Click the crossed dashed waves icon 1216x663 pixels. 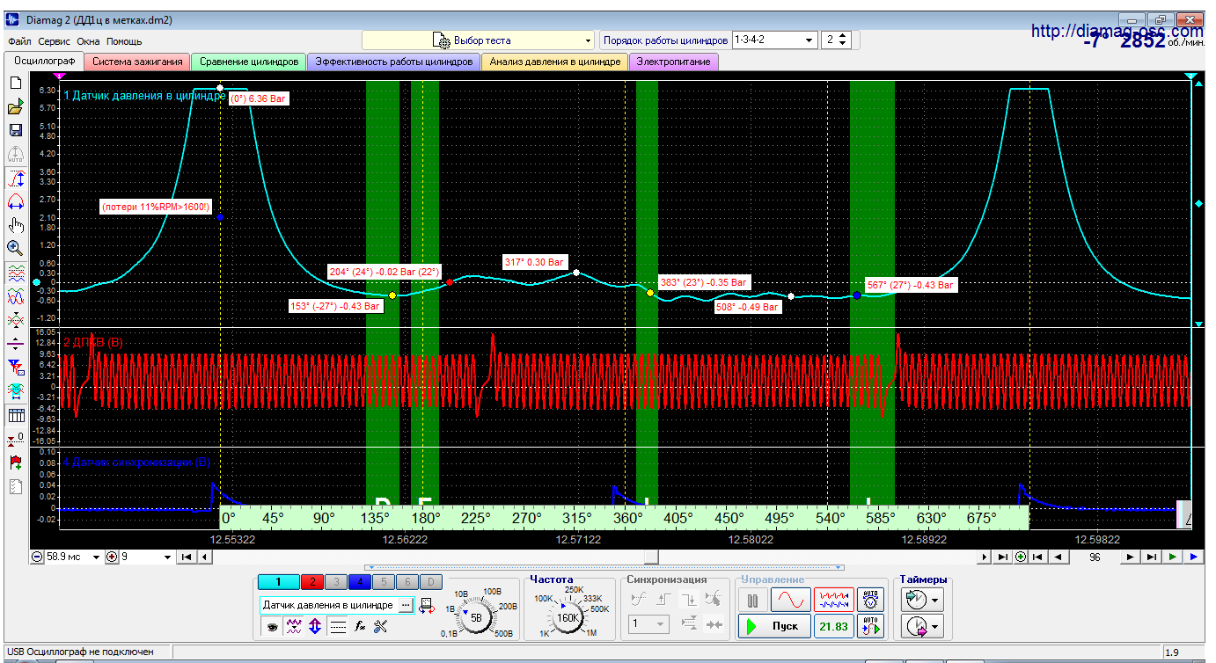(x=15, y=319)
